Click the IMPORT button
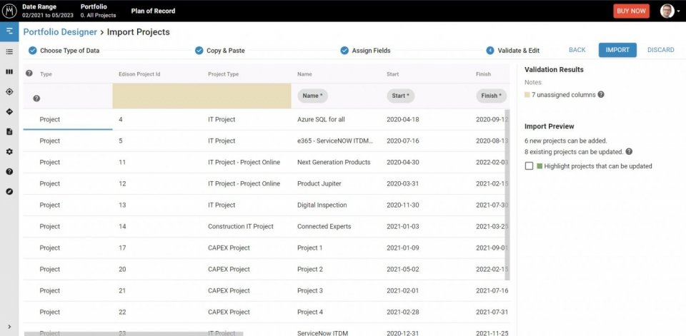686x336 pixels. coord(617,50)
